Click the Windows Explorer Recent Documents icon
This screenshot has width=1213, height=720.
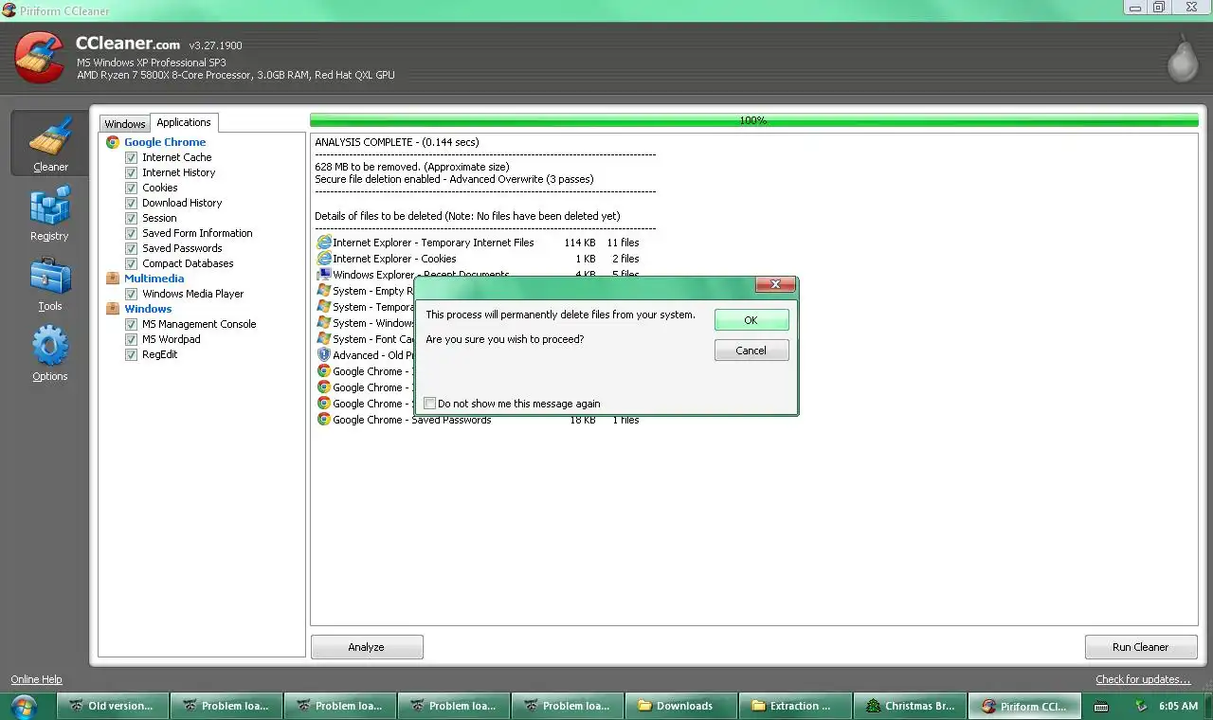pyautogui.click(x=324, y=274)
